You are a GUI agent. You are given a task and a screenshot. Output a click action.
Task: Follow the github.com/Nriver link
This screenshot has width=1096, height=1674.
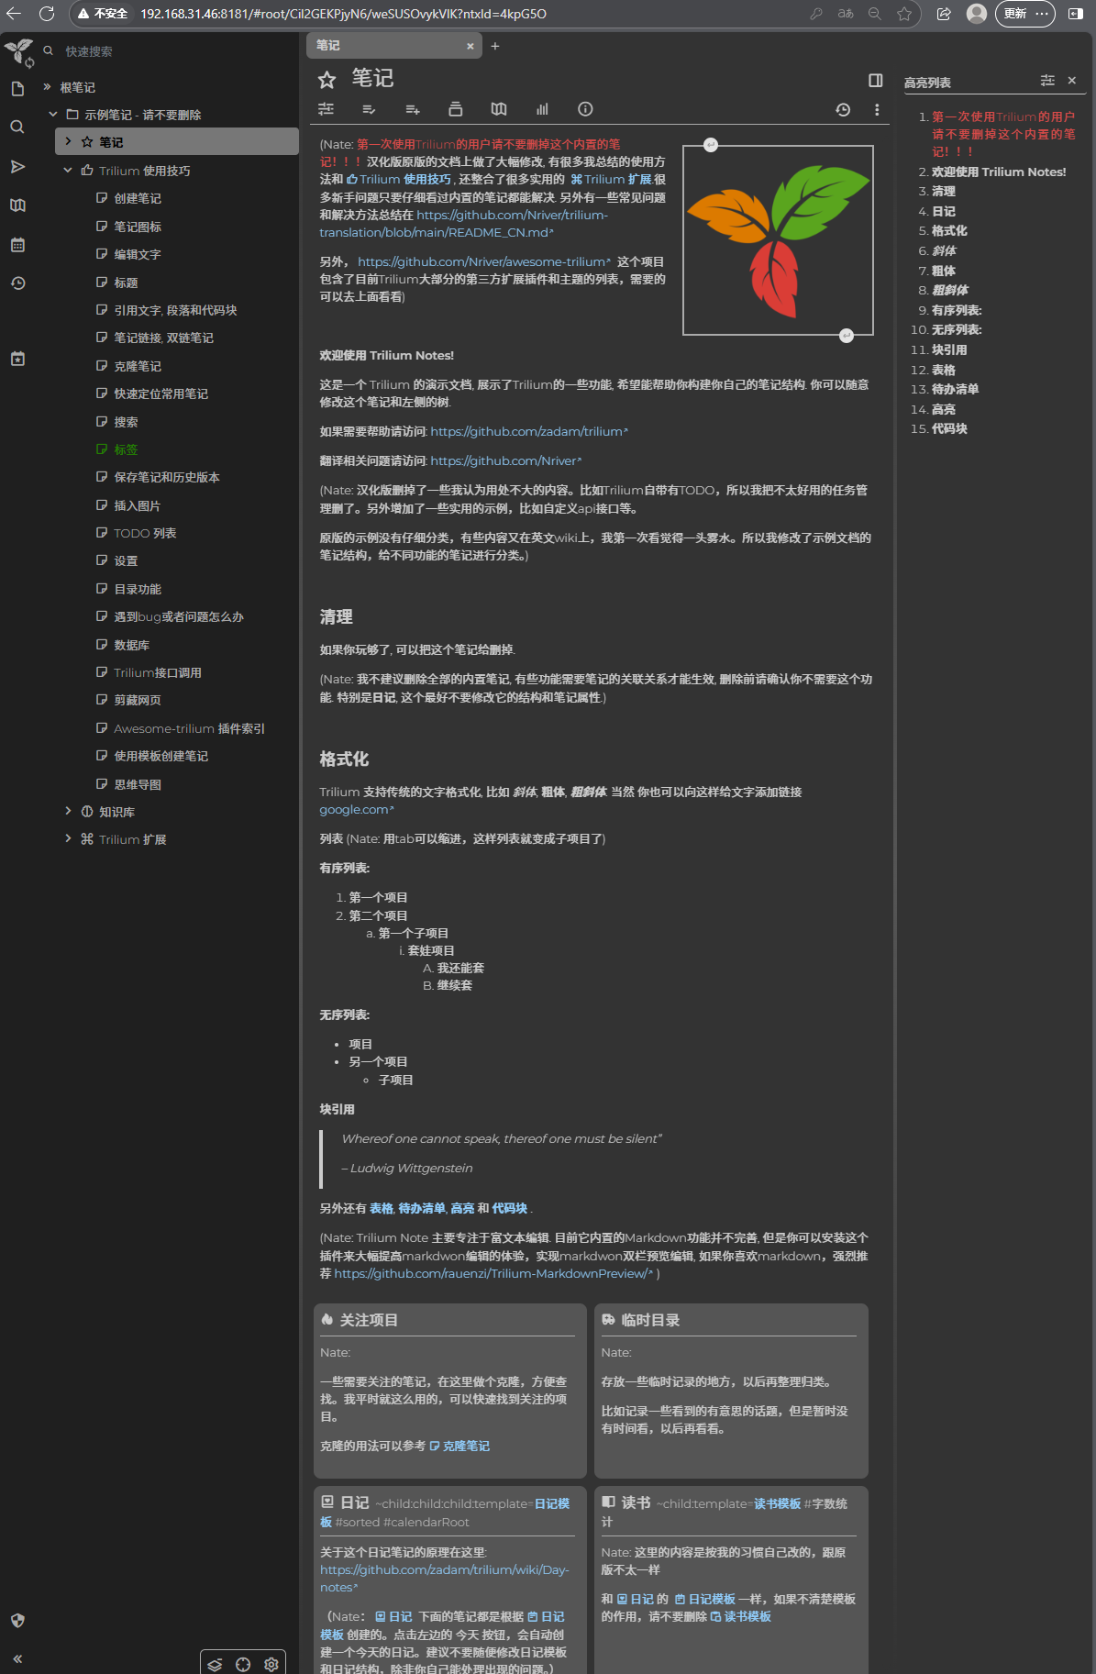click(505, 460)
